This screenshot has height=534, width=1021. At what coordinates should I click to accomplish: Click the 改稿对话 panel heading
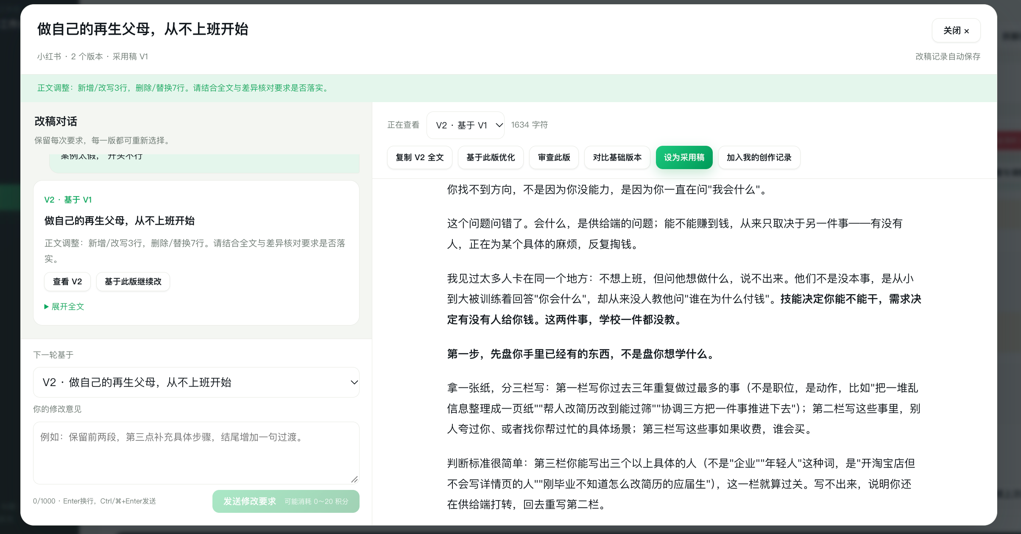tap(56, 122)
